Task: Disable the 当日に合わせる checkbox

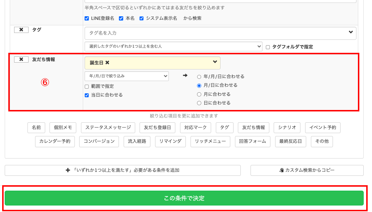Action: point(87,94)
